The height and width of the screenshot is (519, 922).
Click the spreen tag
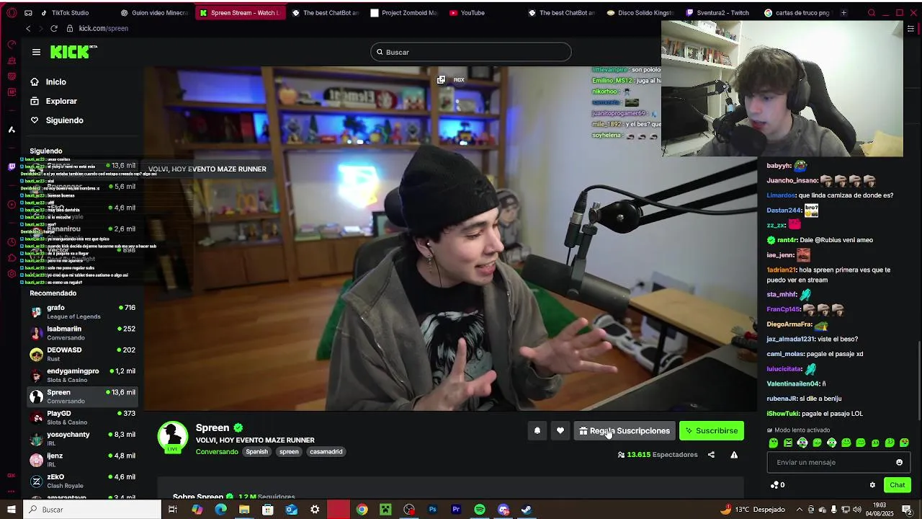[x=289, y=452]
